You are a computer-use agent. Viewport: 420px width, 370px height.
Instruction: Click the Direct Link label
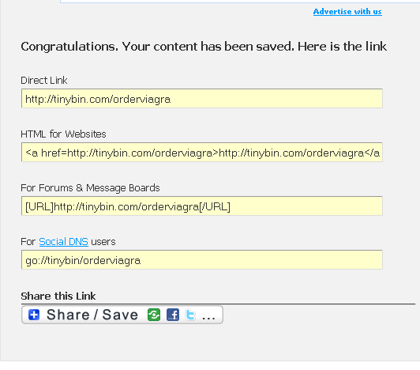[x=44, y=81]
